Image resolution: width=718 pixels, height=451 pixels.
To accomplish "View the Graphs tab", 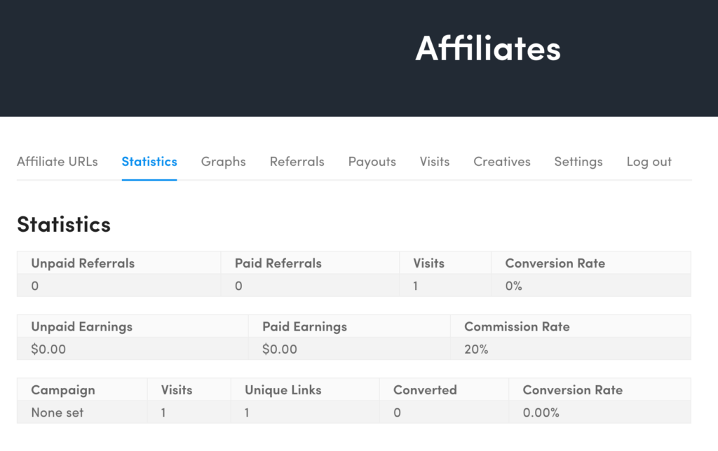I will point(223,162).
